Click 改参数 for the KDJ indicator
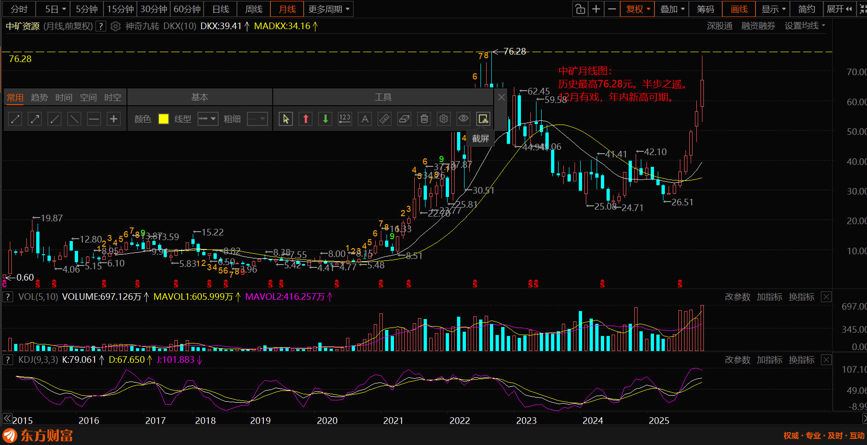 tap(738, 360)
